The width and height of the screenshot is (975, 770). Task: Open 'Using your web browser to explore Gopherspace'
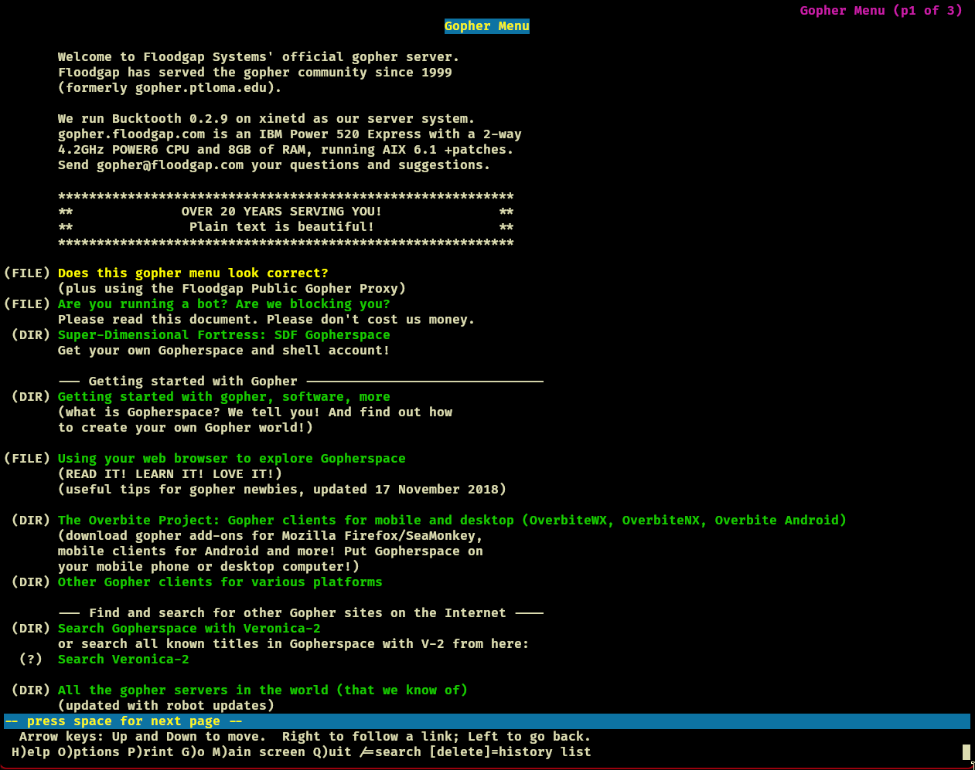pos(232,459)
